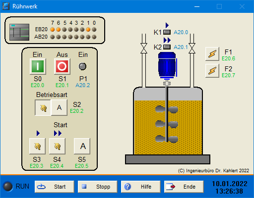Click the K2 contactor indicator
The height and width of the screenshot is (198, 254).
pyautogui.click(x=167, y=47)
